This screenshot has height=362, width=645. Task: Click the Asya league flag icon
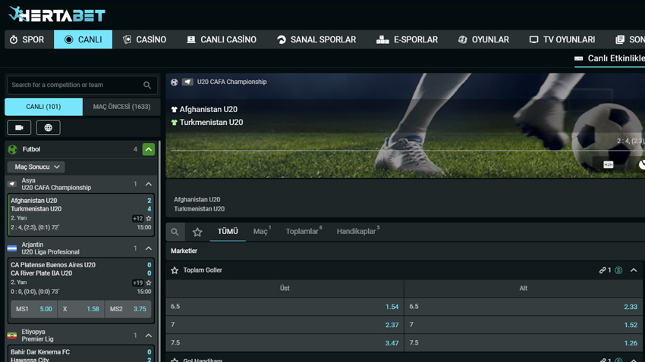(12, 184)
